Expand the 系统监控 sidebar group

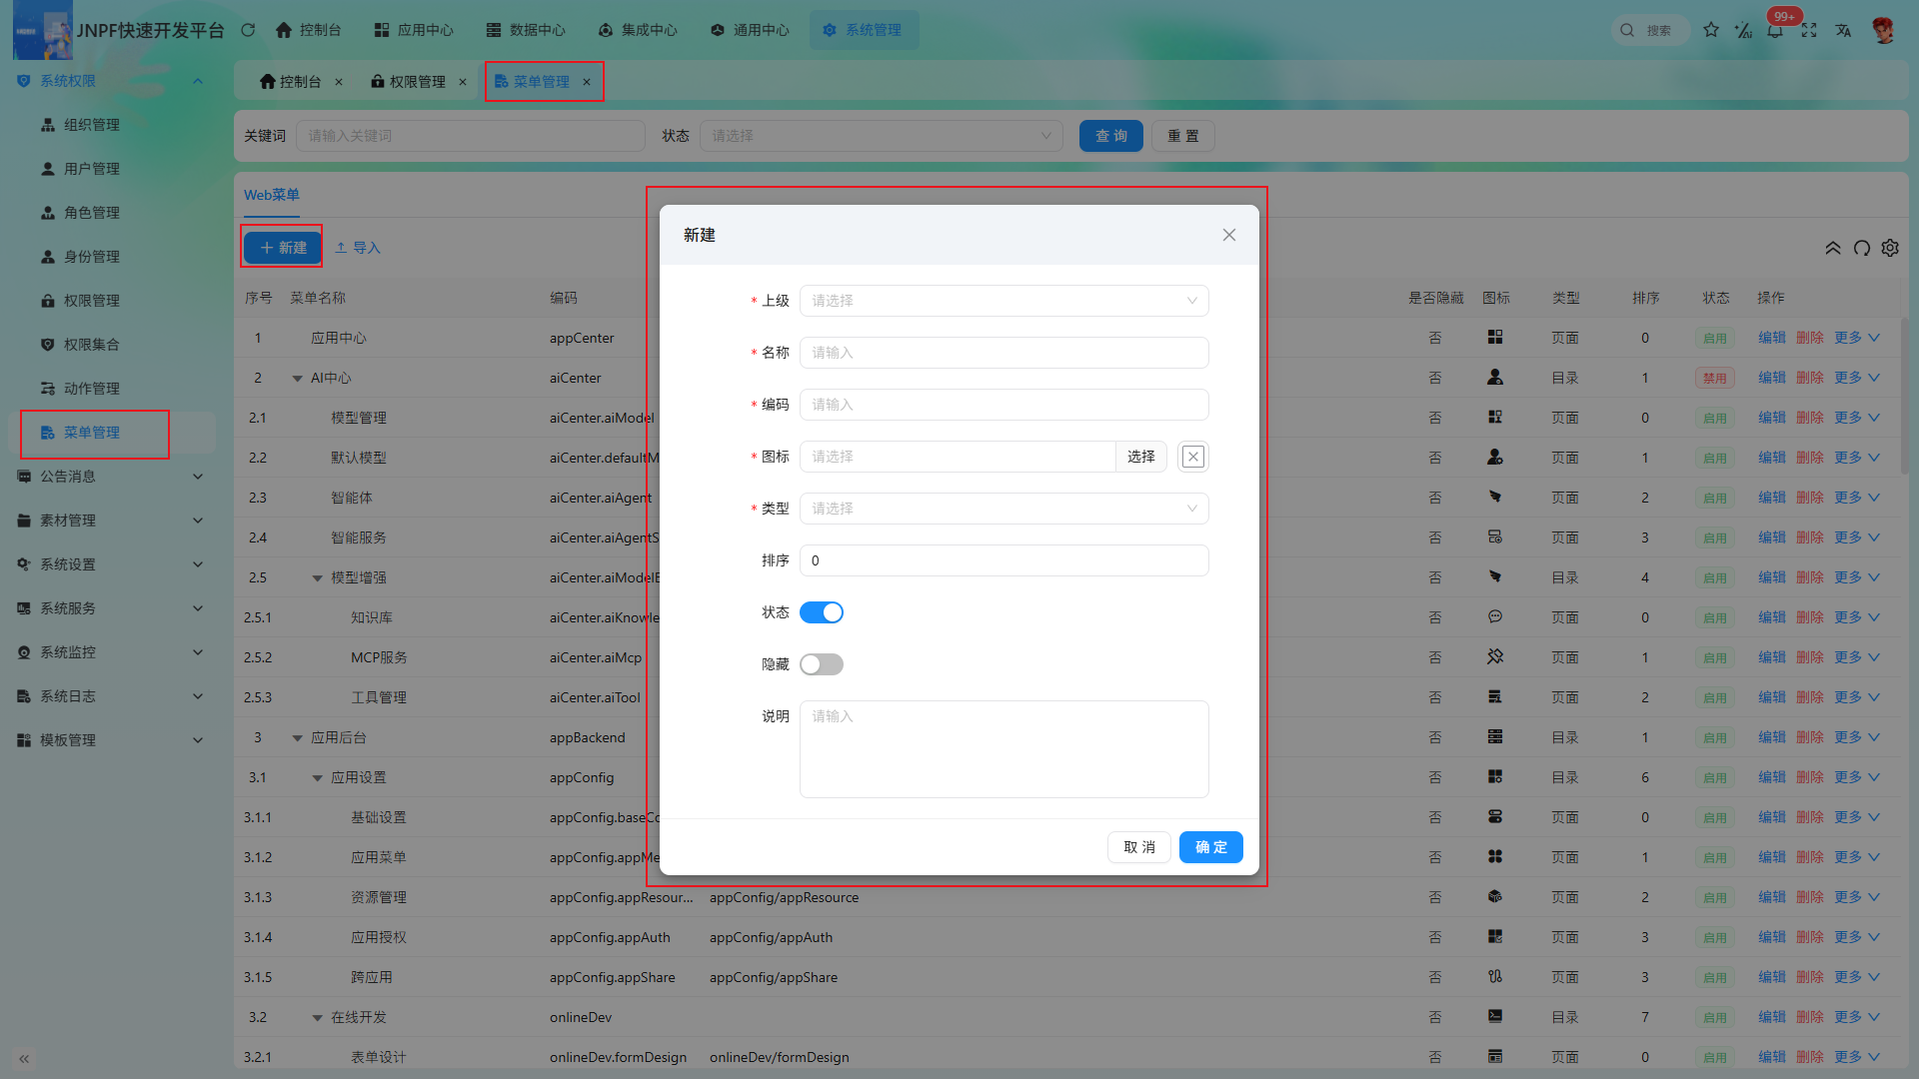(198, 652)
